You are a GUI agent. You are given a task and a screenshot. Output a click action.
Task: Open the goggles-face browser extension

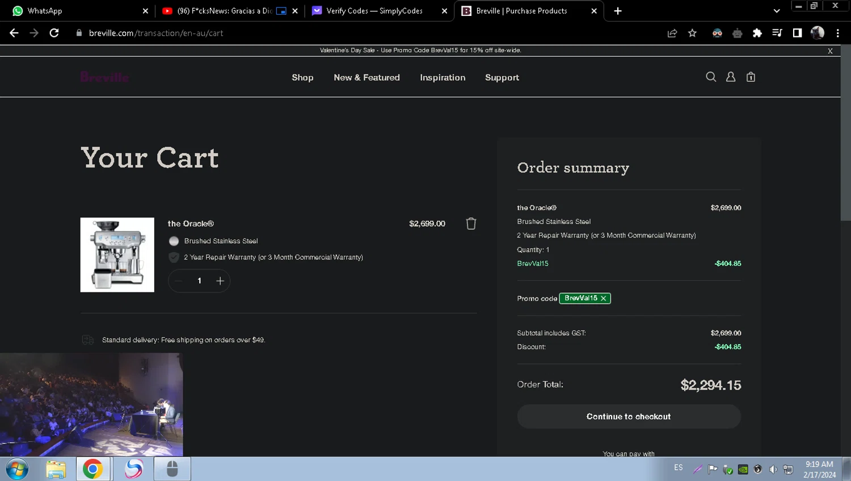[717, 33]
